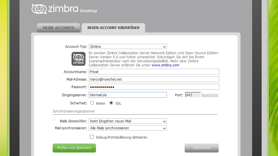This screenshot has width=278, height=156.
Task: Focus the Mail-Adresse input field
Action: 154,79
